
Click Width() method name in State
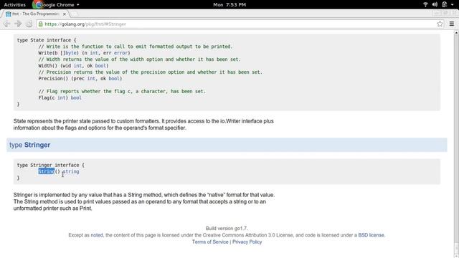48,66
